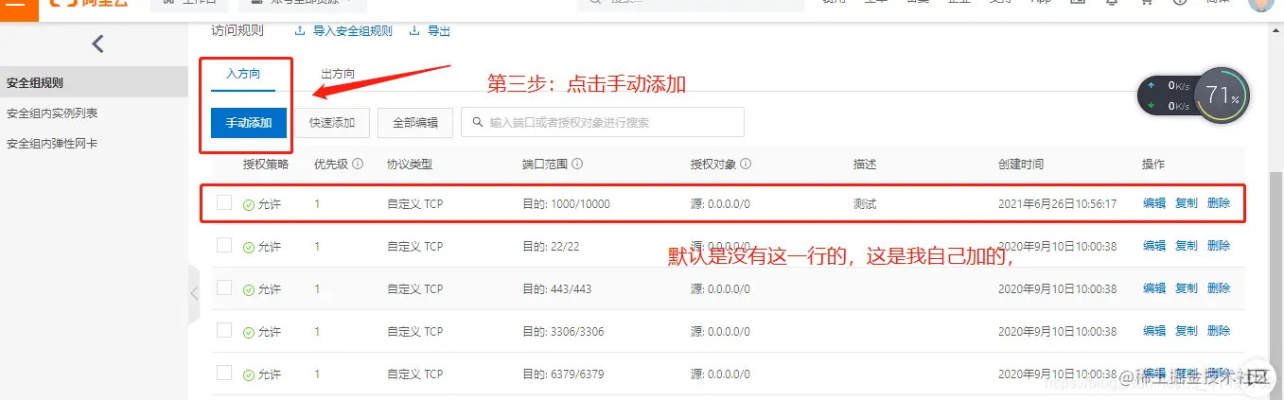Click 删除 for the 22/22 rule

1219,246
